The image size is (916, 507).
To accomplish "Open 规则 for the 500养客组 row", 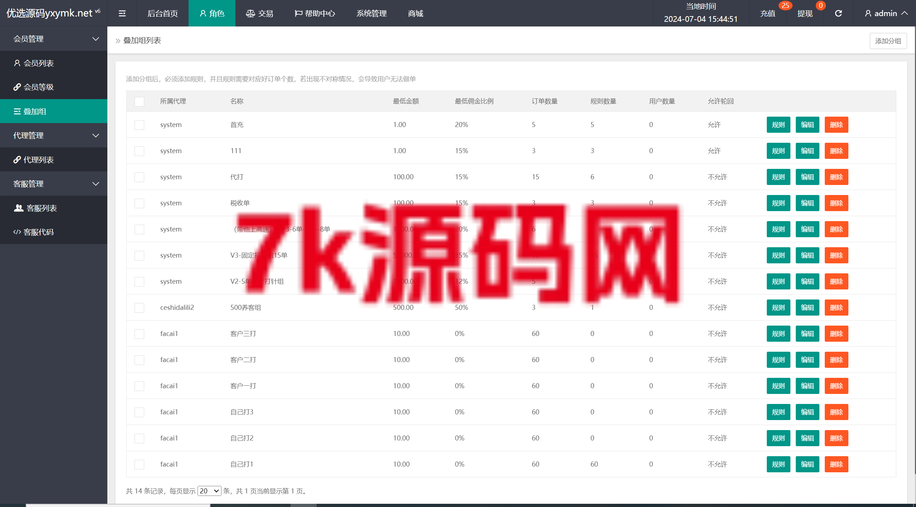I will coord(778,308).
